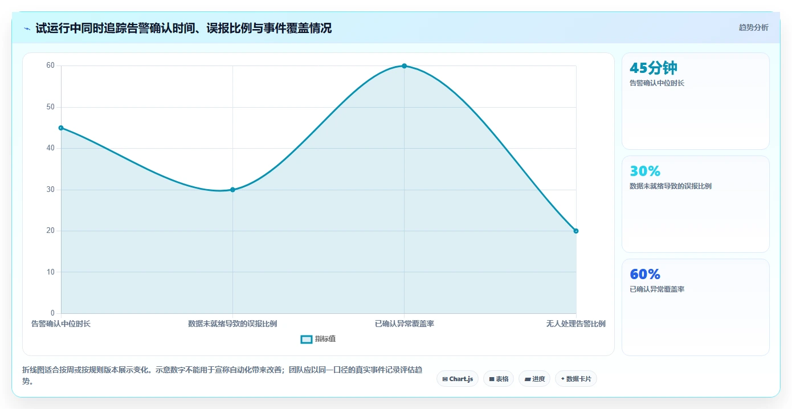The height and width of the screenshot is (409, 792).
Task: Select the 数据卡片 tag chip
Action: pos(576,379)
